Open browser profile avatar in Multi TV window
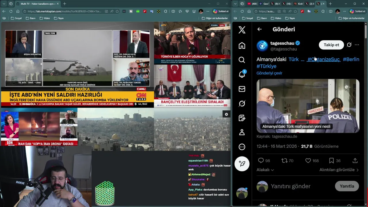The image size is (368, 207). pyautogui.click(x=201, y=11)
